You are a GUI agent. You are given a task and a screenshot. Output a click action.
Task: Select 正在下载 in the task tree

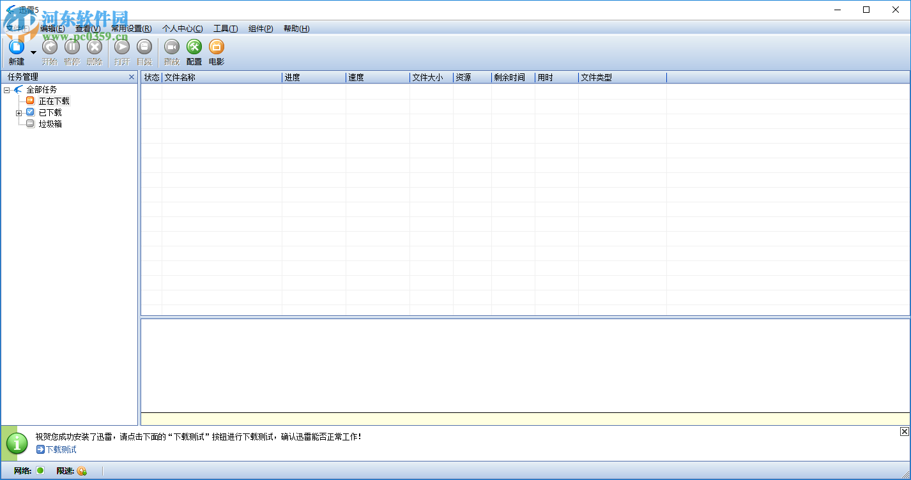[54, 101]
